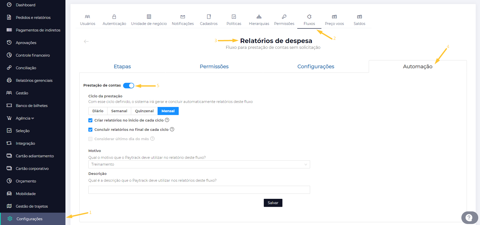Uncheck Concluir relatórios no final de cada ciclo
The height and width of the screenshot is (225, 480).
click(90, 130)
